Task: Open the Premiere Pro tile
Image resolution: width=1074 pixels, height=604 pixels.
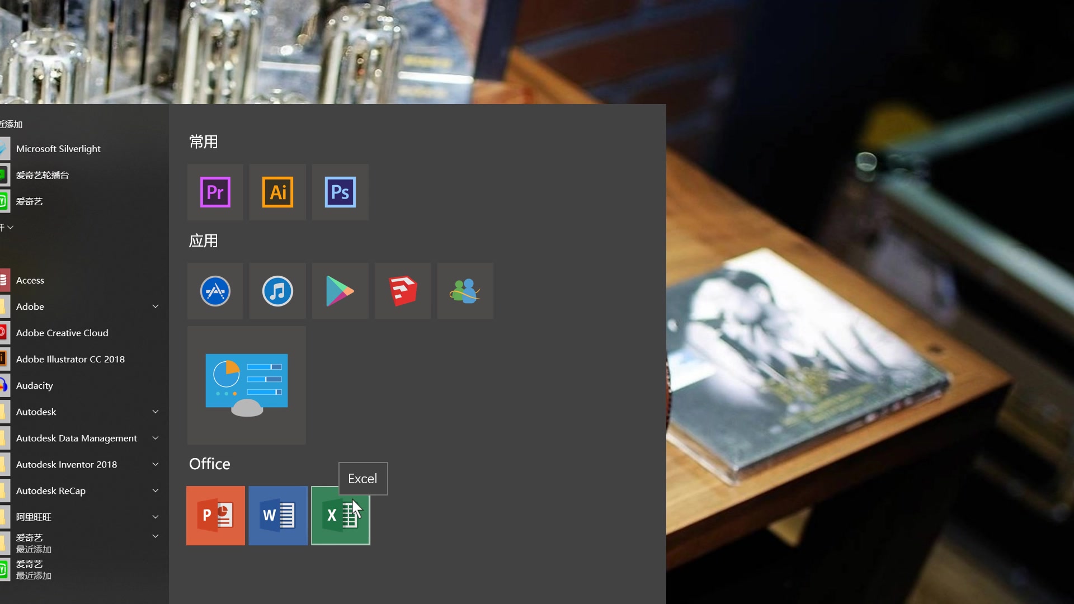Action: pyautogui.click(x=215, y=192)
